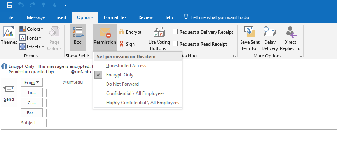Screen dimensions: 337x150
Task: Expand the Colors theme dropdown
Action: tap(31, 29)
